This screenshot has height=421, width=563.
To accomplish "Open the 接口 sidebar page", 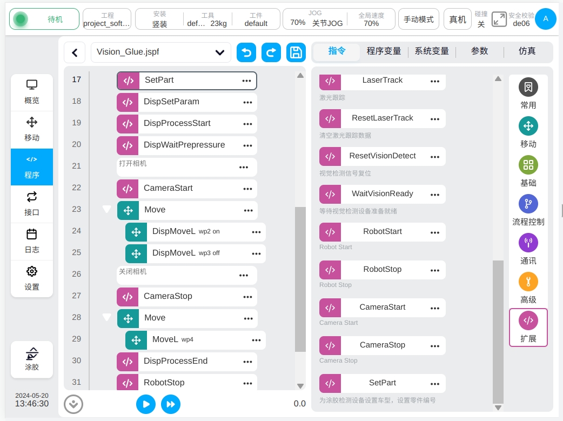I will pos(32,204).
